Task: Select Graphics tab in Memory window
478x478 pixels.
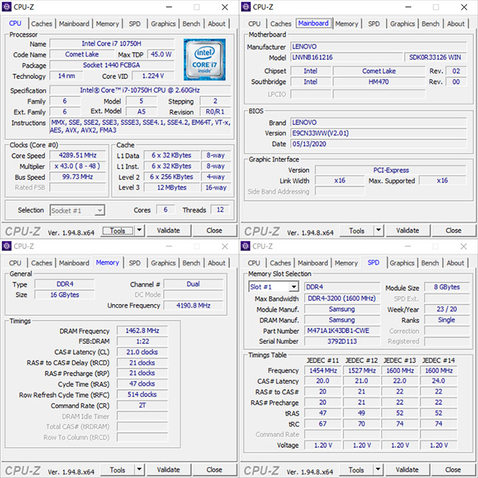Action: 163,263
